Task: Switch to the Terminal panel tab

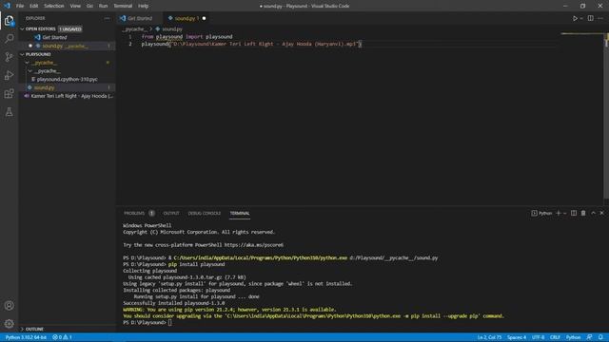Action: [240, 213]
